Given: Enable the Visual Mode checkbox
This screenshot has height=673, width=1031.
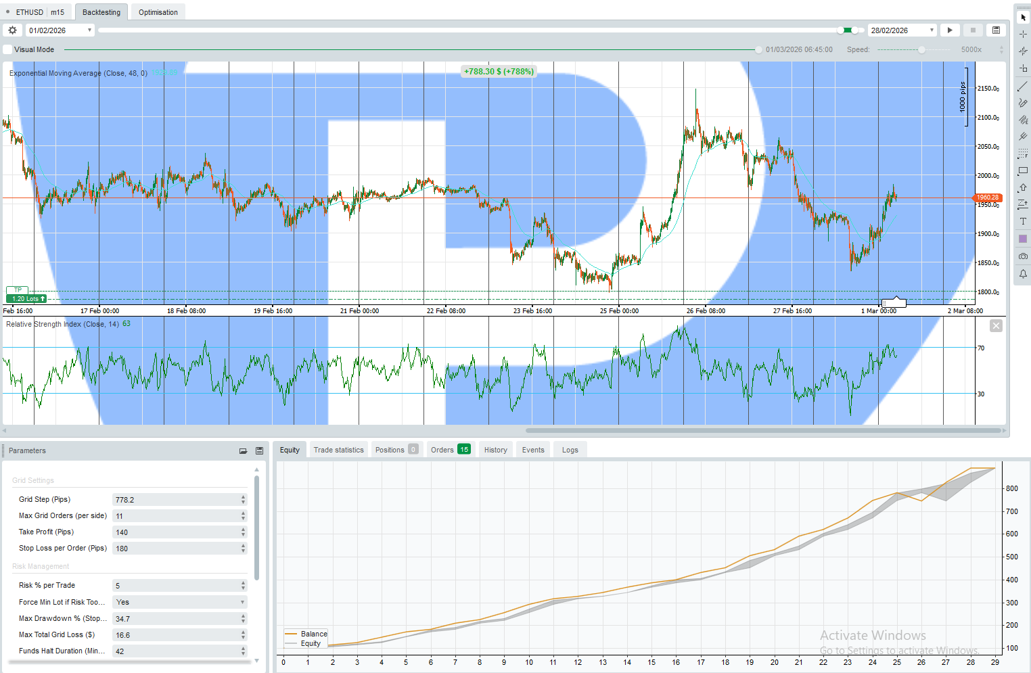Looking at the screenshot, I should [8, 49].
